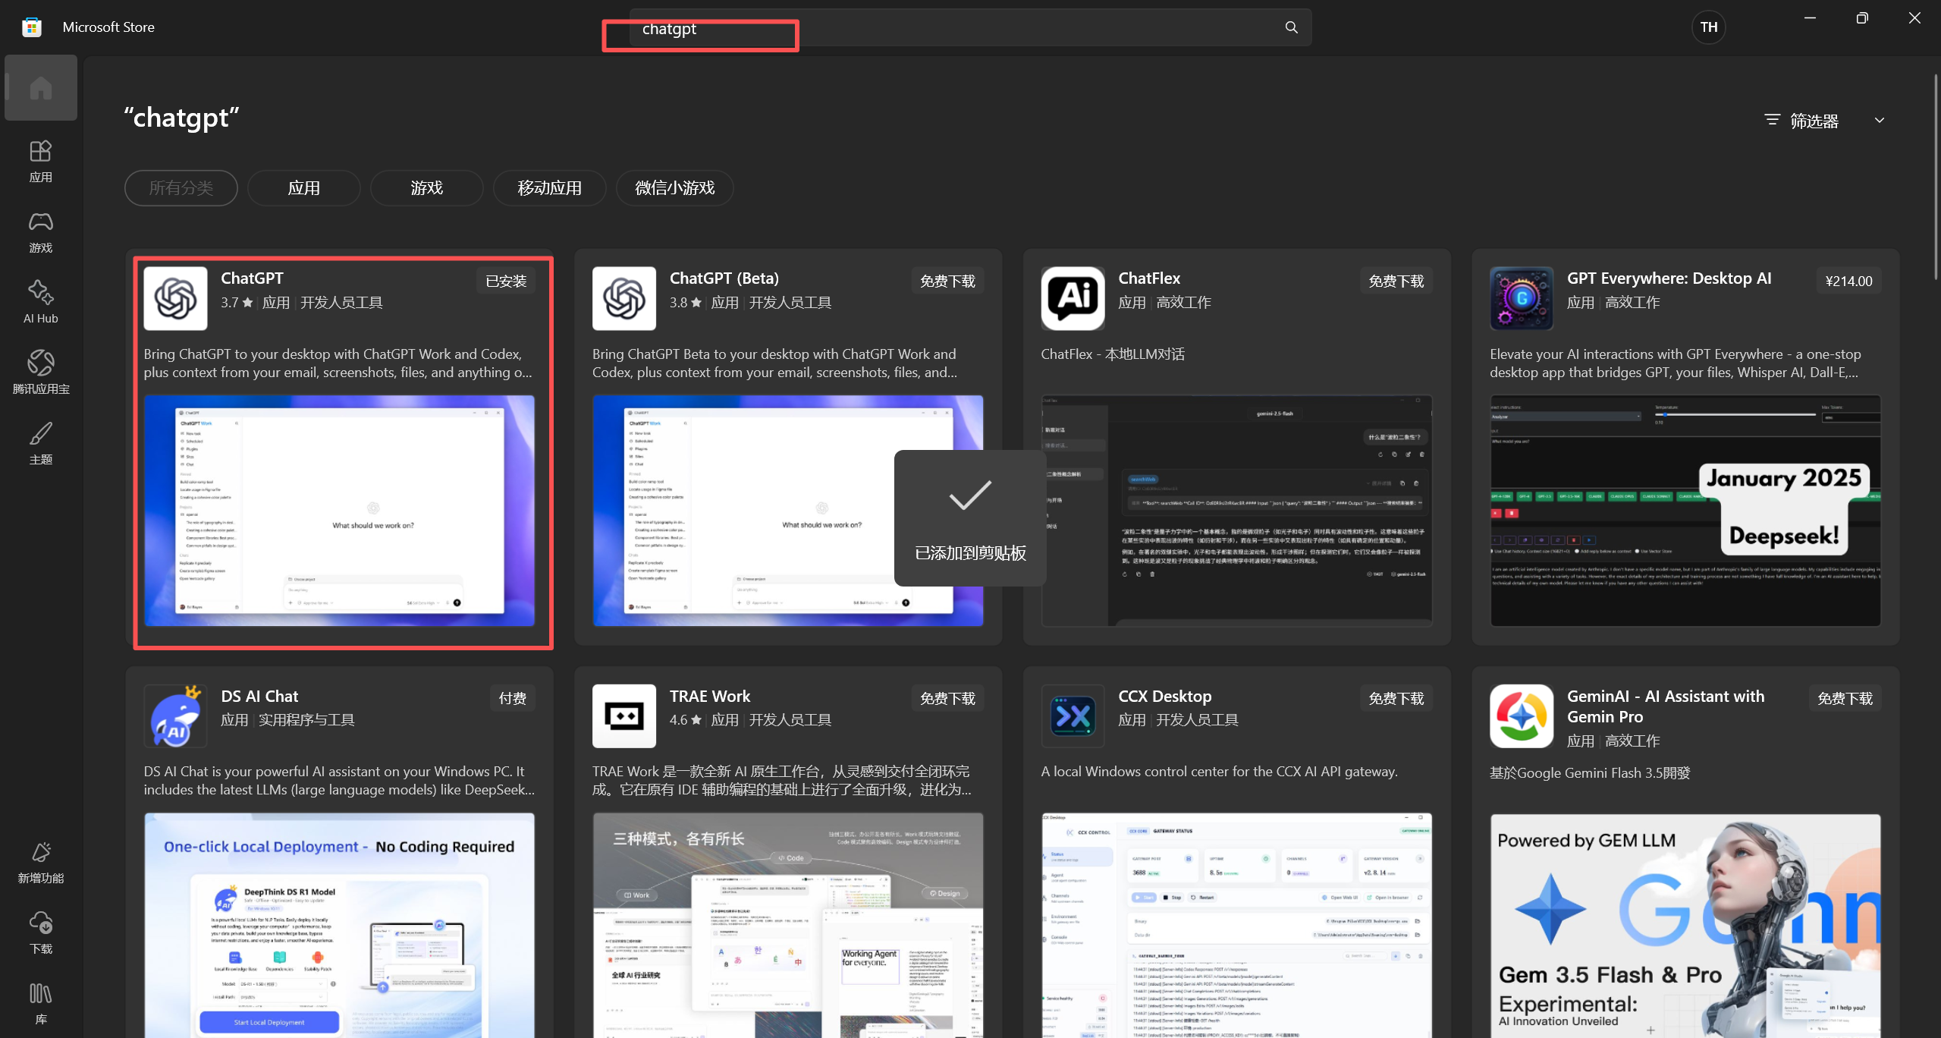Screen dimensions: 1941x1038
Task: Click 免费下载 on ChatFlex card
Action: [x=1396, y=281]
